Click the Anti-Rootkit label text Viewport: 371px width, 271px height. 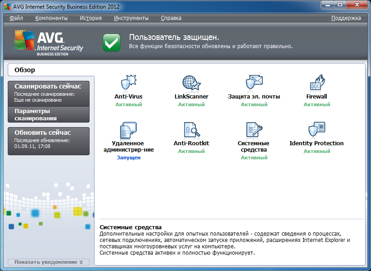[x=191, y=143]
